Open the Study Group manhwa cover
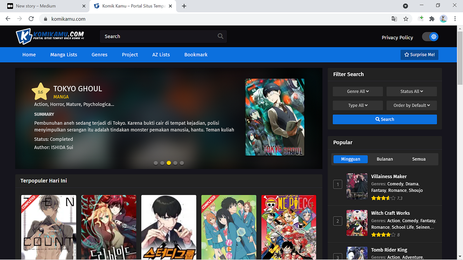463x260 pixels. pos(169,227)
